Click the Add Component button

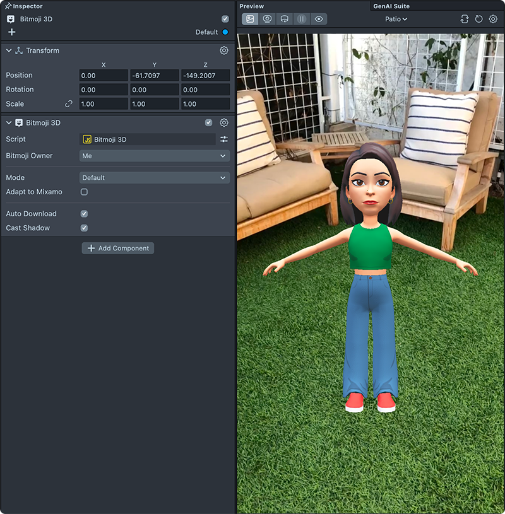click(x=118, y=248)
